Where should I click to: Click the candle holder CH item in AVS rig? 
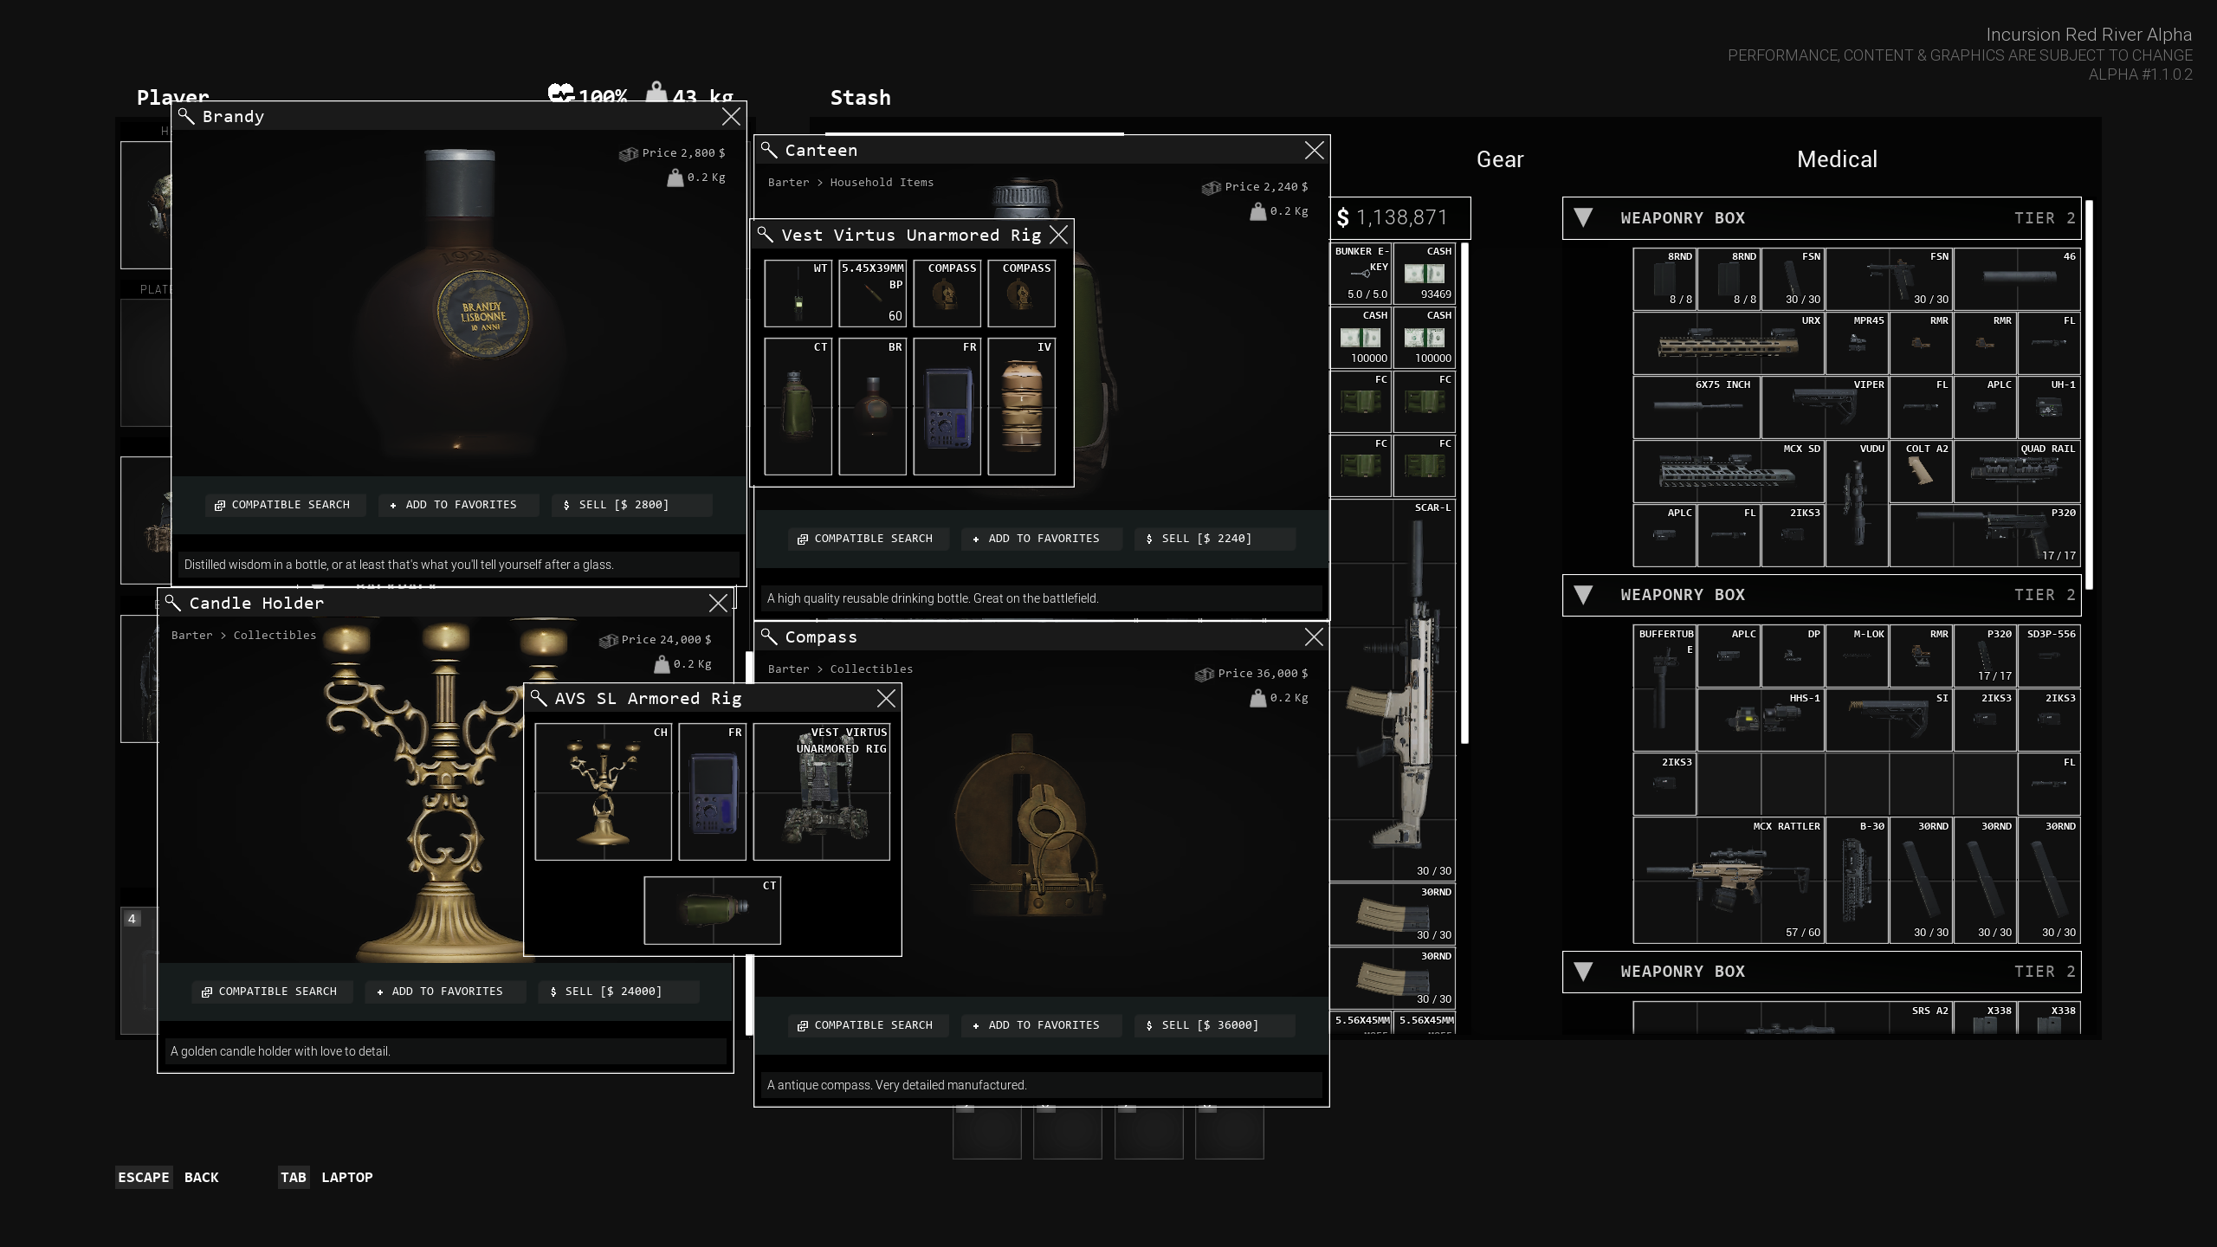pyautogui.click(x=603, y=791)
